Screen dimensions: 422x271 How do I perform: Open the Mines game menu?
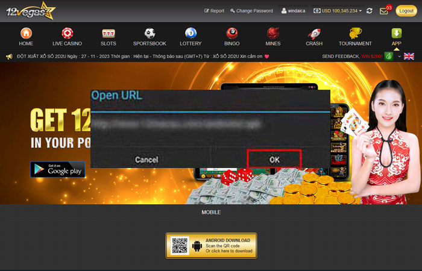(273, 34)
